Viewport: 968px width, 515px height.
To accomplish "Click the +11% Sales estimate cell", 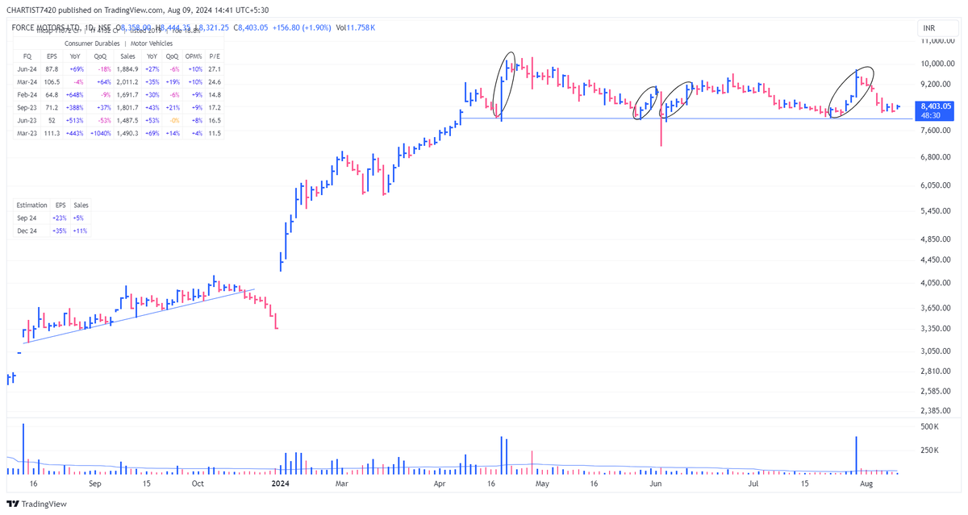I will pos(80,231).
